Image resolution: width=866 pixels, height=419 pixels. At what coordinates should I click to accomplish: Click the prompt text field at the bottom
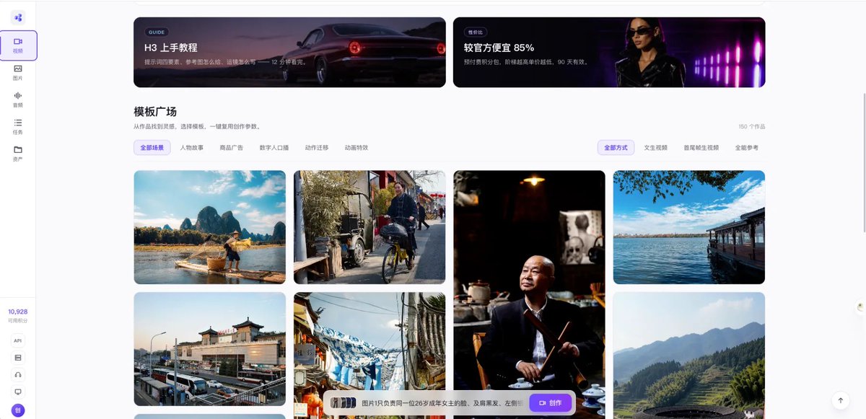pos(442,403)
